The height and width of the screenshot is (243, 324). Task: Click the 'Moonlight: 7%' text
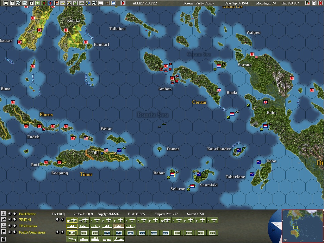click(x=266, y=3)
